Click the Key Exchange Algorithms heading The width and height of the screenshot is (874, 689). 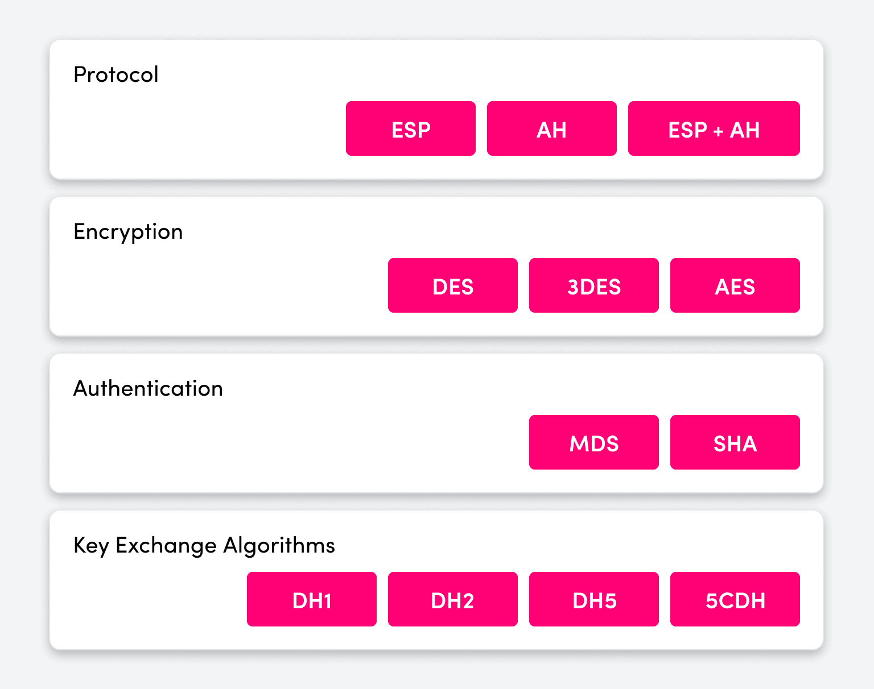point(204,546)
